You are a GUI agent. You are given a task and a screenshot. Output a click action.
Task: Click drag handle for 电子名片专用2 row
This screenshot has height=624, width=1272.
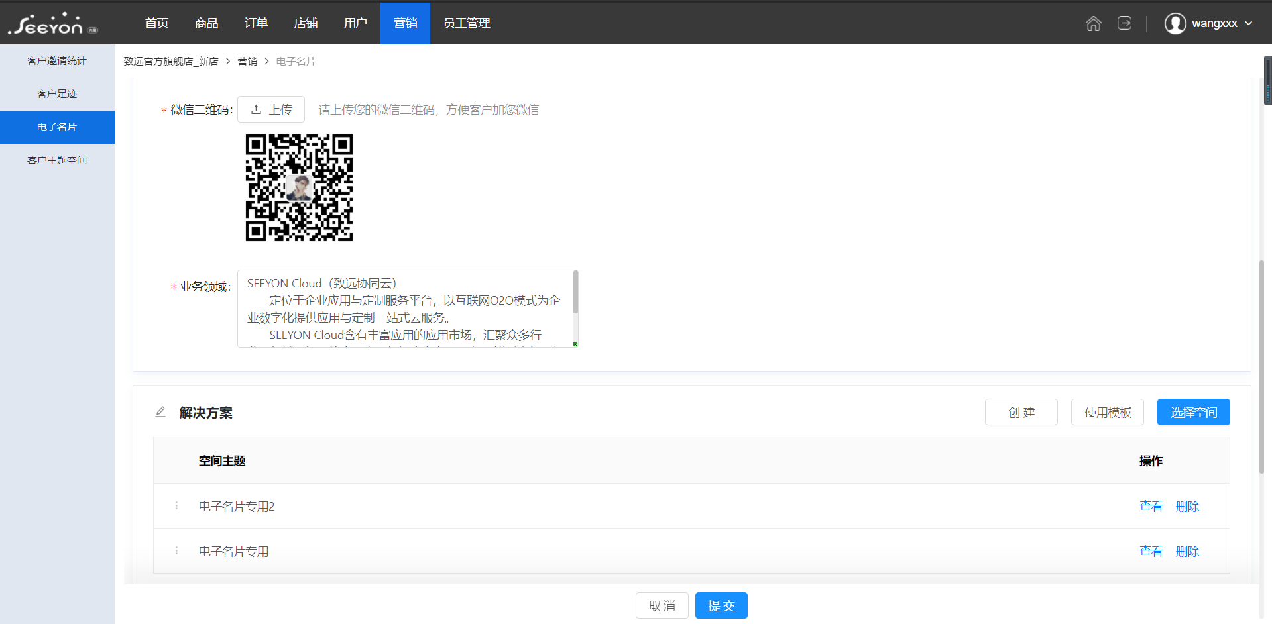(x=176, y=506)
